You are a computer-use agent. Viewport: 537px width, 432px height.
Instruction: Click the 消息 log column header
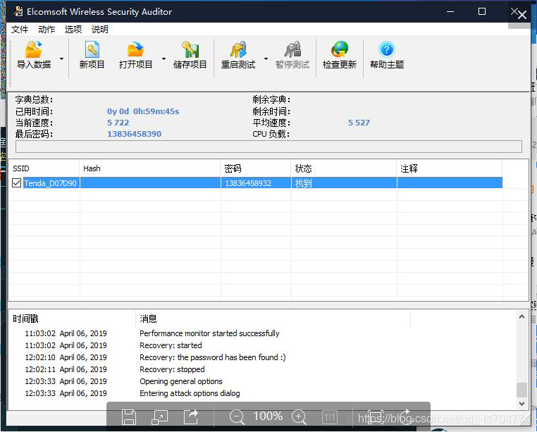coord(273,319)
